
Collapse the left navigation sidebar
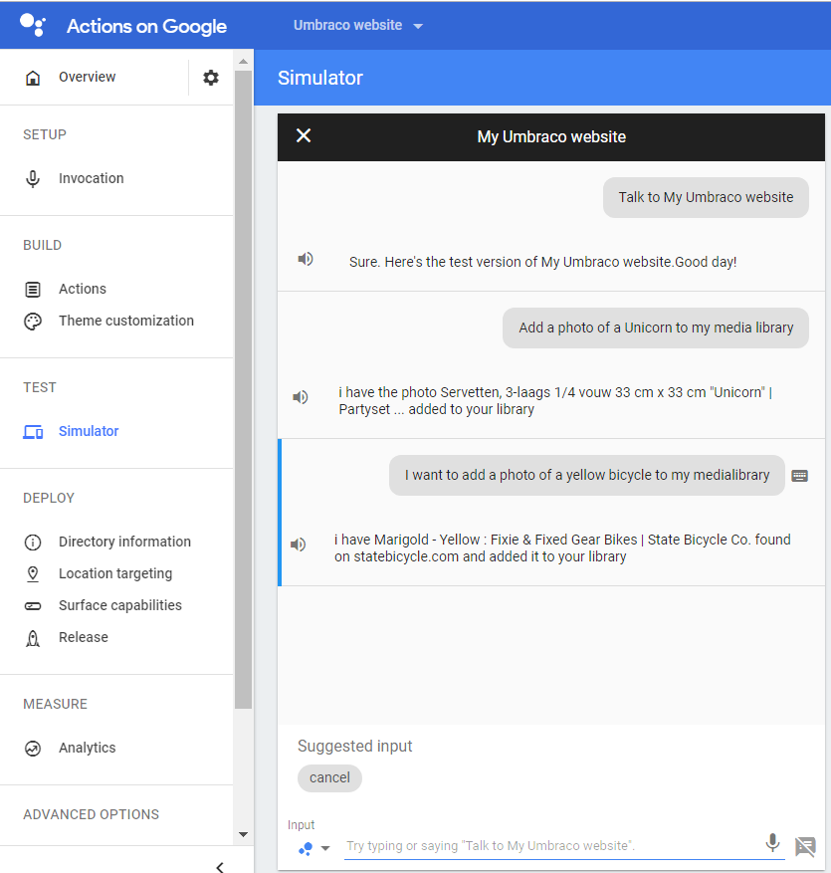[x=220, y=867]
